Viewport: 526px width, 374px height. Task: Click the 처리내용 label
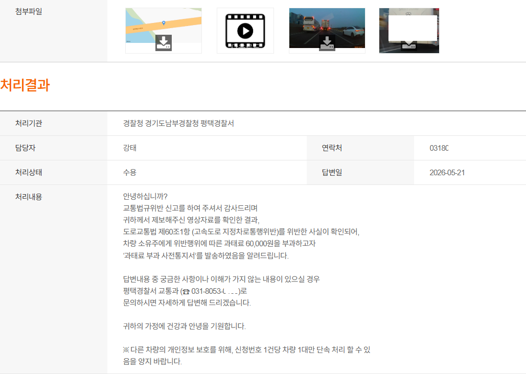(x=29, y=197)
